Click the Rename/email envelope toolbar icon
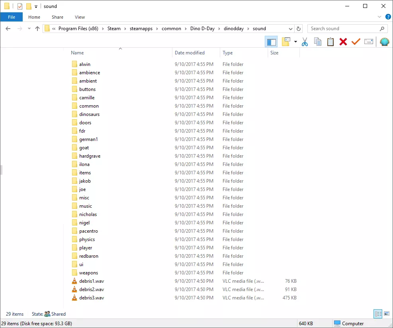The image size is (393, 328). click(368, 42)
